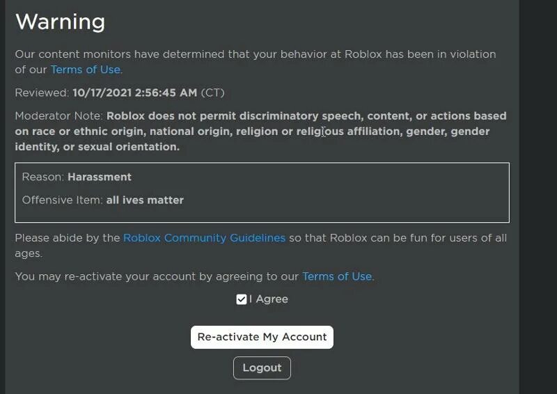
Task: Click the Moderator Note label
Action: pos(58,116)
